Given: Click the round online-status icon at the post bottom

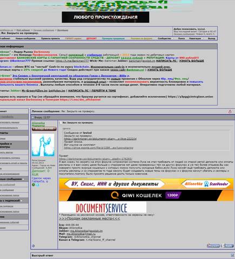Looking at the screenshot, I should [x=33, y=246].
